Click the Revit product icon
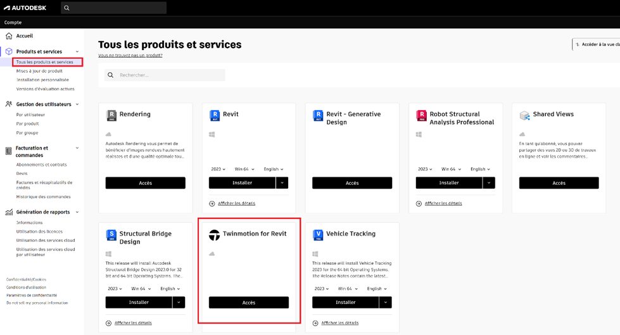This screenshot has width=620, height=335. [214, 115]
